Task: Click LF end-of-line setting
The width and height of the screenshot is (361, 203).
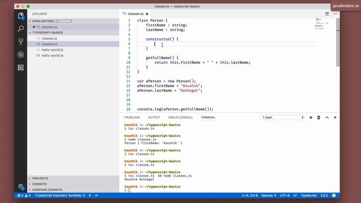Action: click(x=295, y=196)
